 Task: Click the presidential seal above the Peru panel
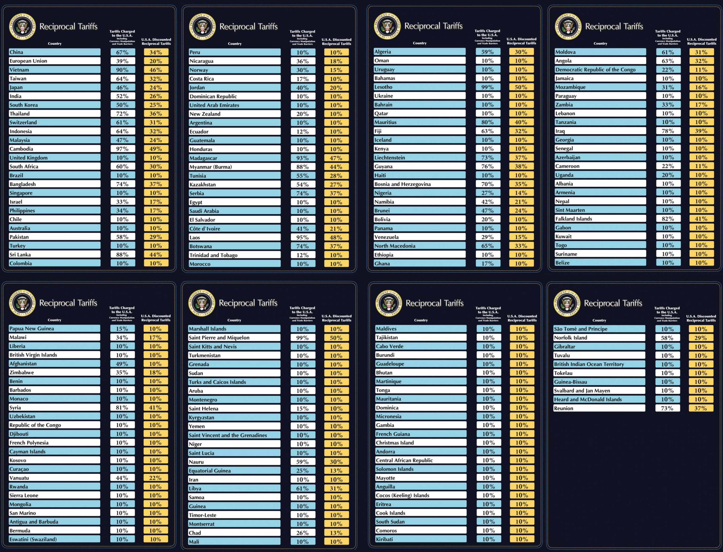click(x=202, y=27)
